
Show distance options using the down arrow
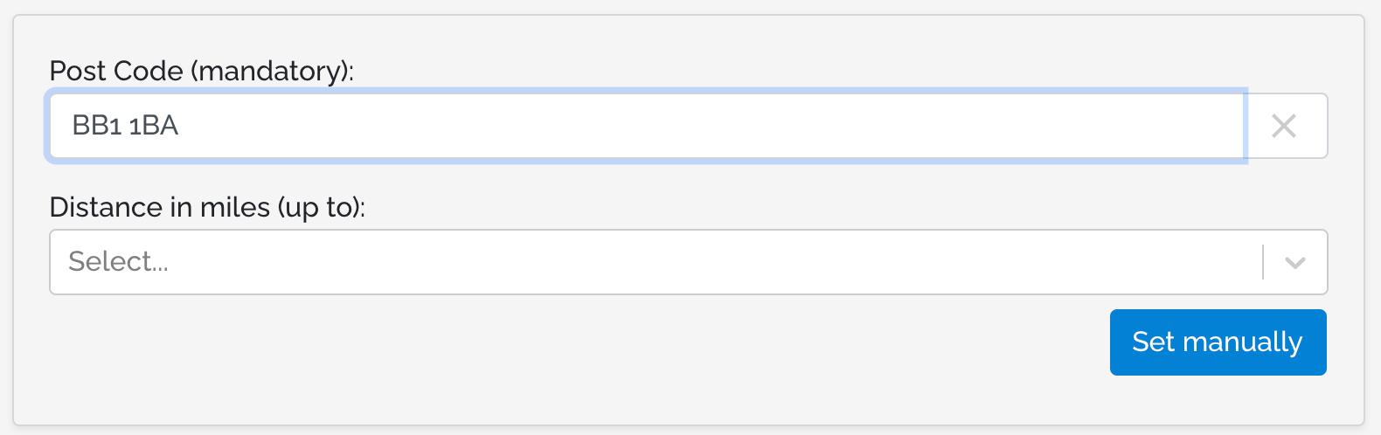click(1295, 262)
